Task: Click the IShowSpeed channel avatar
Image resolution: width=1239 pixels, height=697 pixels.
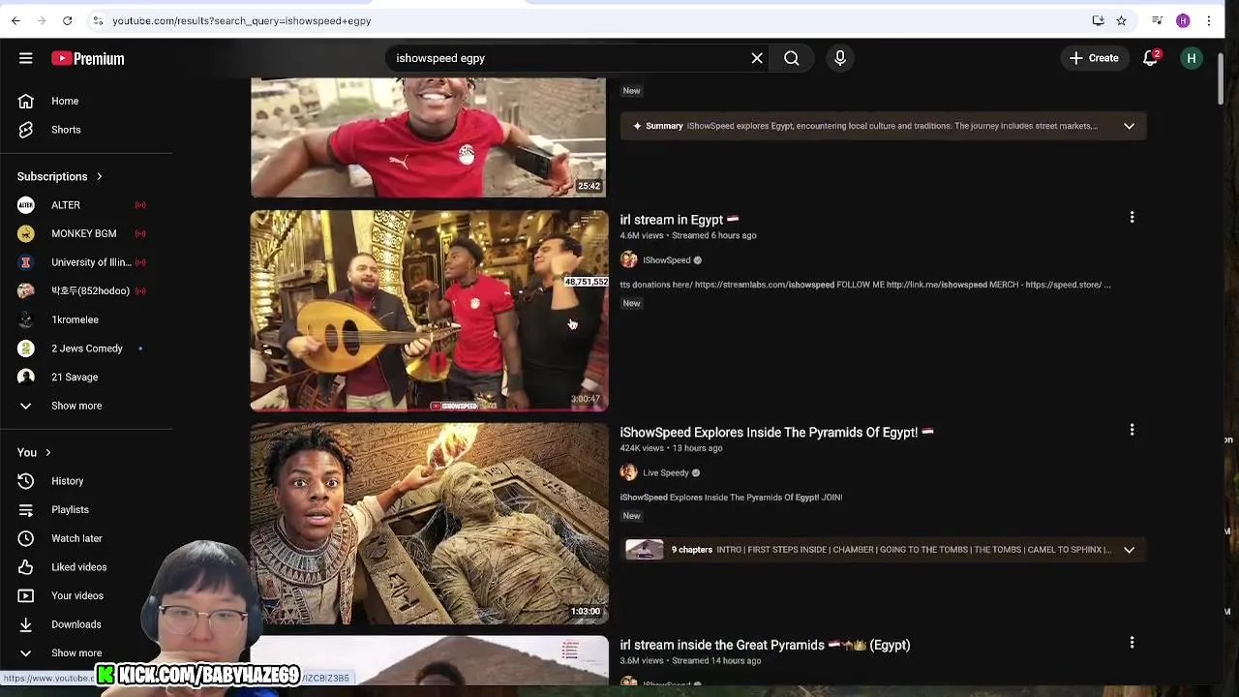Action: (x=629, y=259)
